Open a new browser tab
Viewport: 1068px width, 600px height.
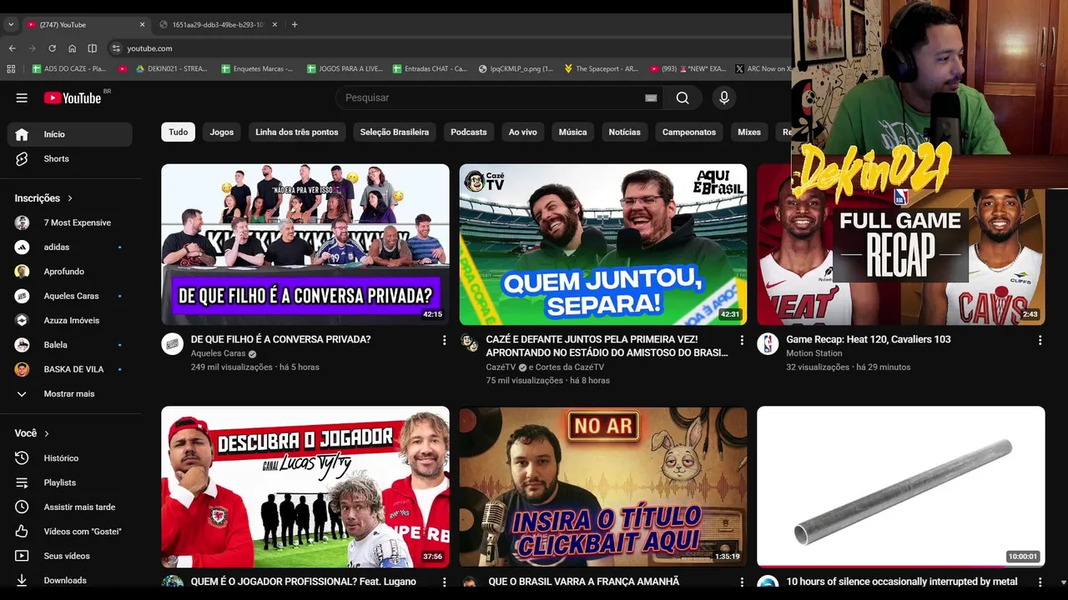click(295, 24)
